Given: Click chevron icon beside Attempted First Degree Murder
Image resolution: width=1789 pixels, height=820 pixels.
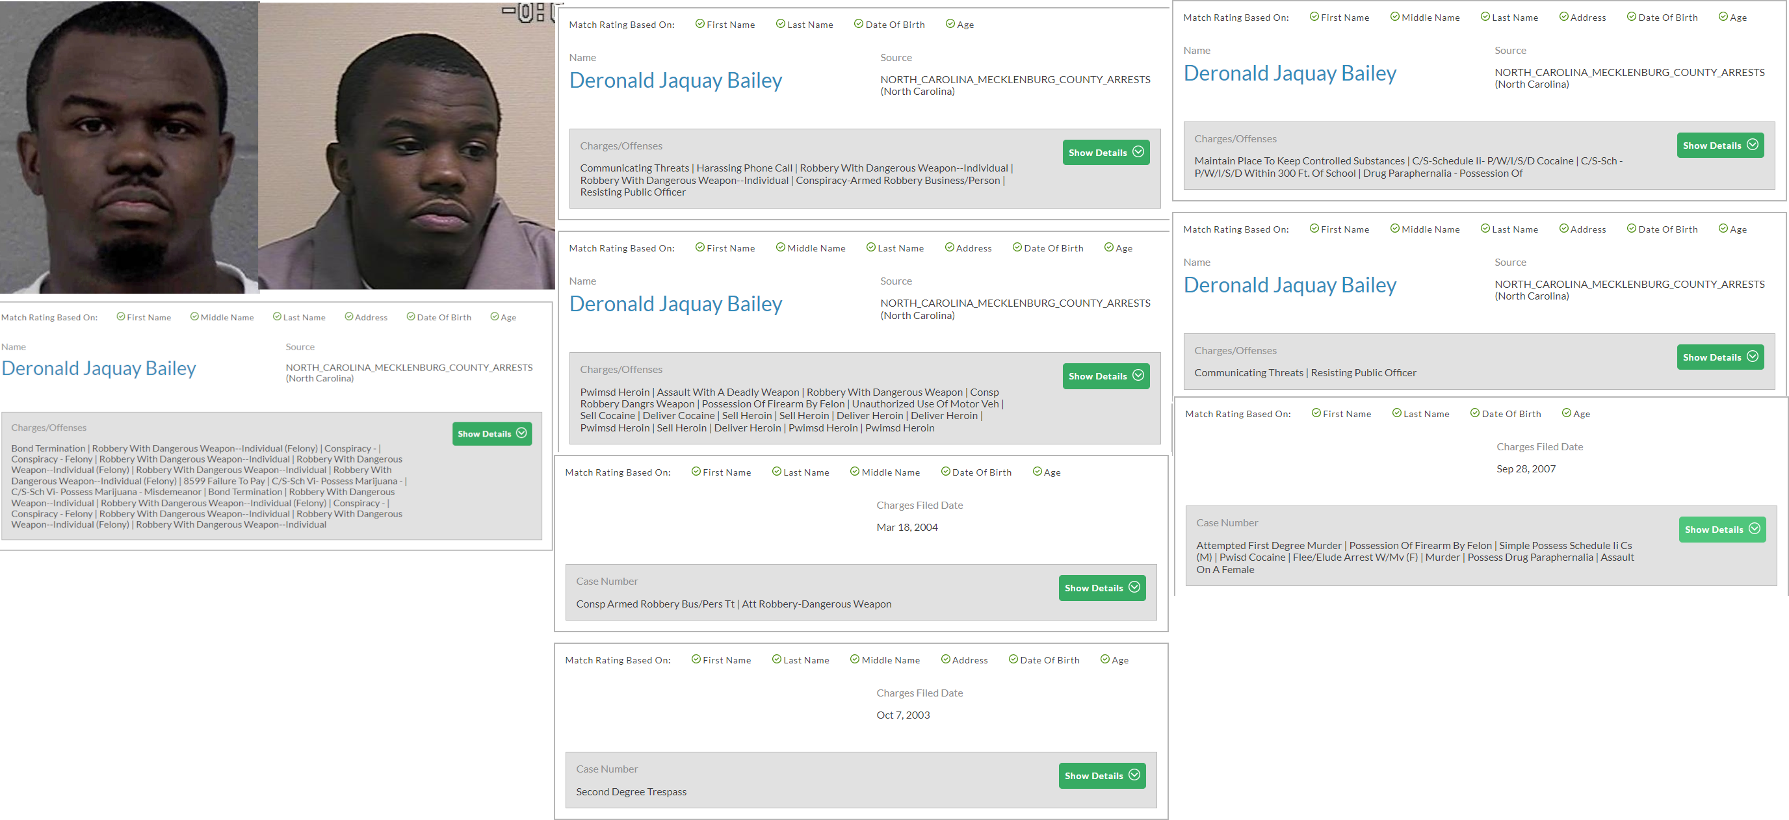Looking at the screenshot, I should [1755, 529].
